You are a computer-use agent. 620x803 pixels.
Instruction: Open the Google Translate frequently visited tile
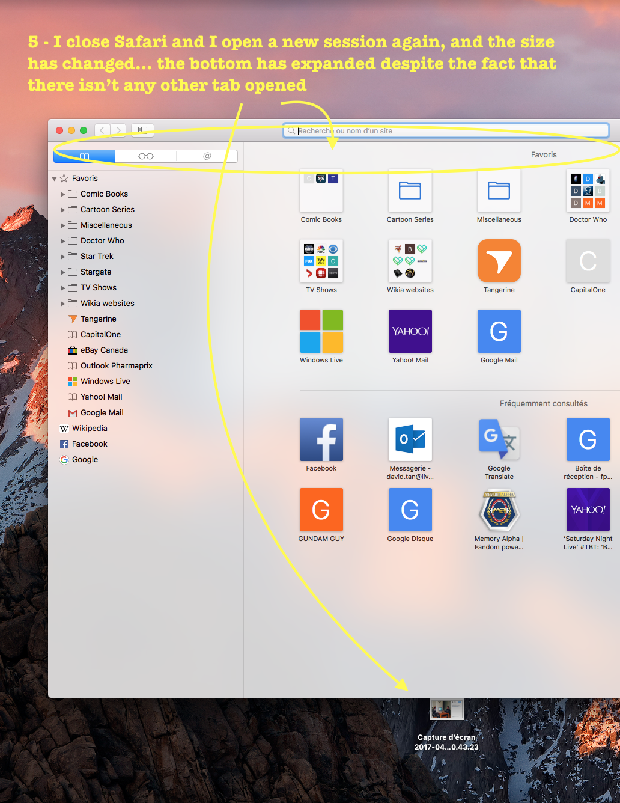[499, 439]
